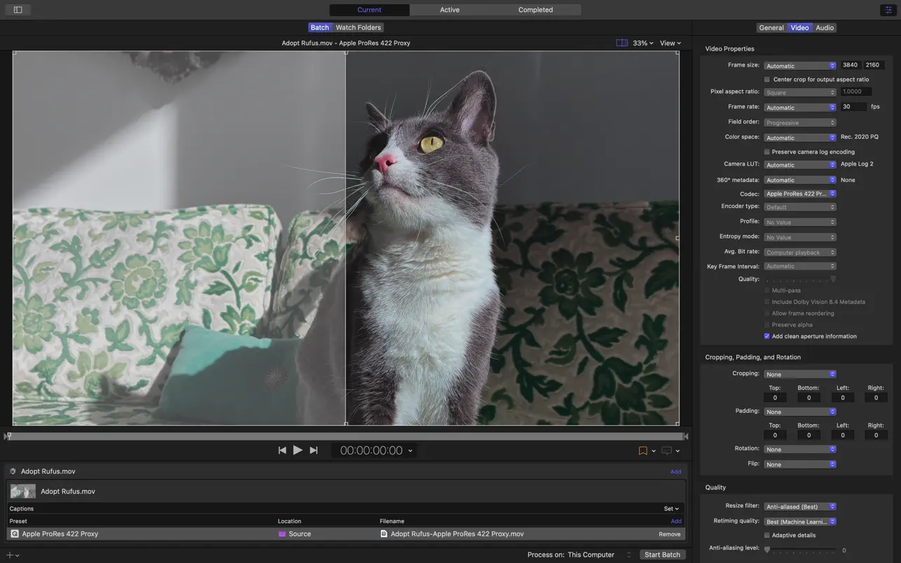Image resolution: width=901 pixels, height=563 pixels.
Task: Enable the Adaptive details checkbox
Action: [767, 536]
